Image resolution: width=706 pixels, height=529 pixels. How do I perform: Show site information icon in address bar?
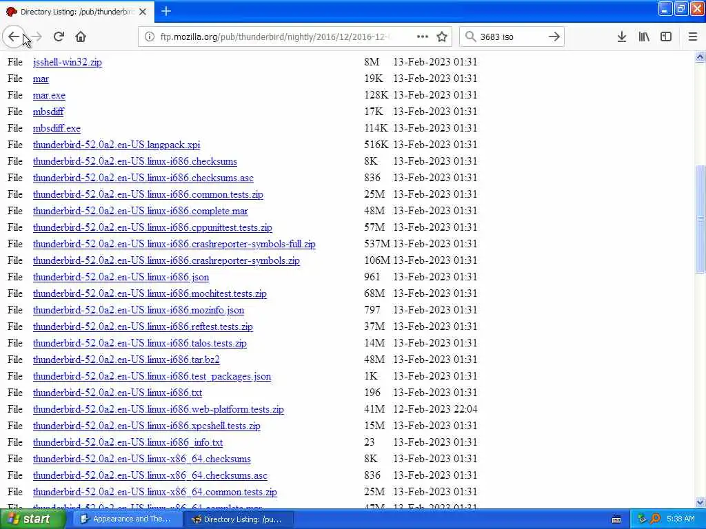[x=150, y=37]
